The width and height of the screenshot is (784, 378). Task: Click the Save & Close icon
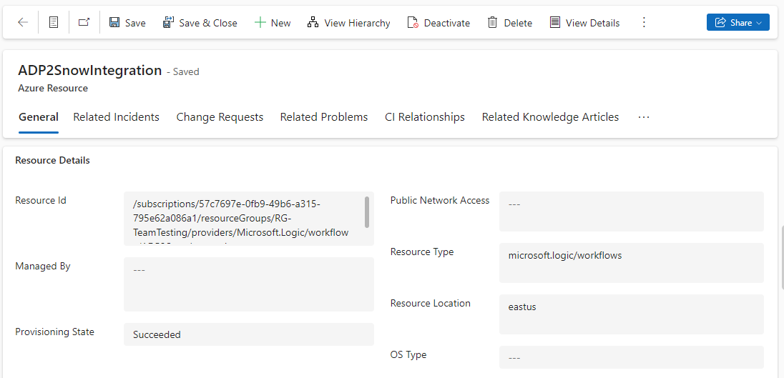pyautogui.click(x=168, y=22)
